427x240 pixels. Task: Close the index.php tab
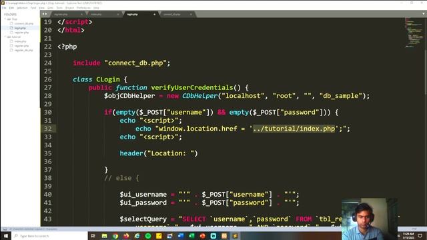click(118, 15)
